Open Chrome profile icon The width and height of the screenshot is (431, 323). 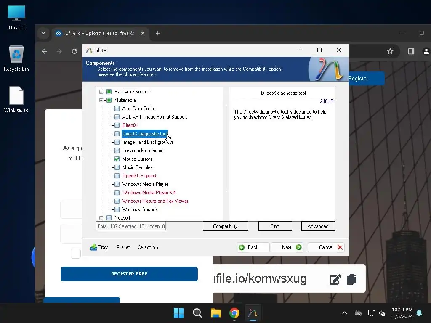(x=426, y=51)
